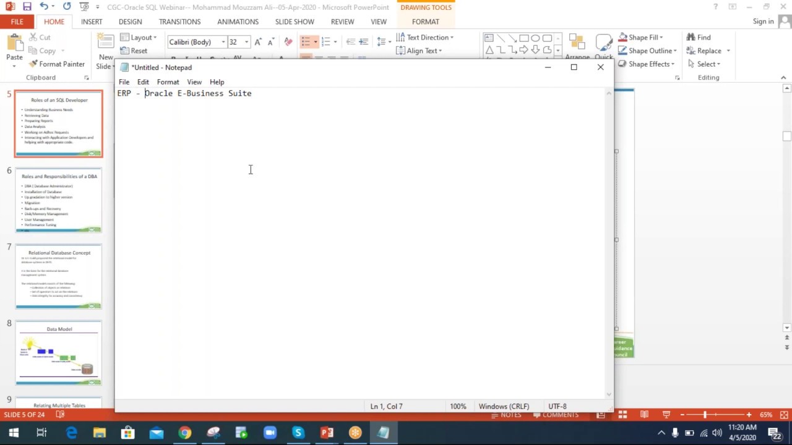792x445 pixels.
Task: Click the Slide Show icon in the status bar
Action: (666, 415)
